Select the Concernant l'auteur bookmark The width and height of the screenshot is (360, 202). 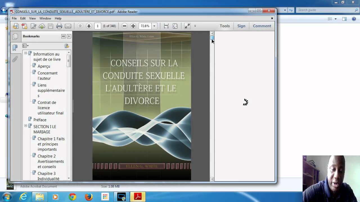coord(48,76)
